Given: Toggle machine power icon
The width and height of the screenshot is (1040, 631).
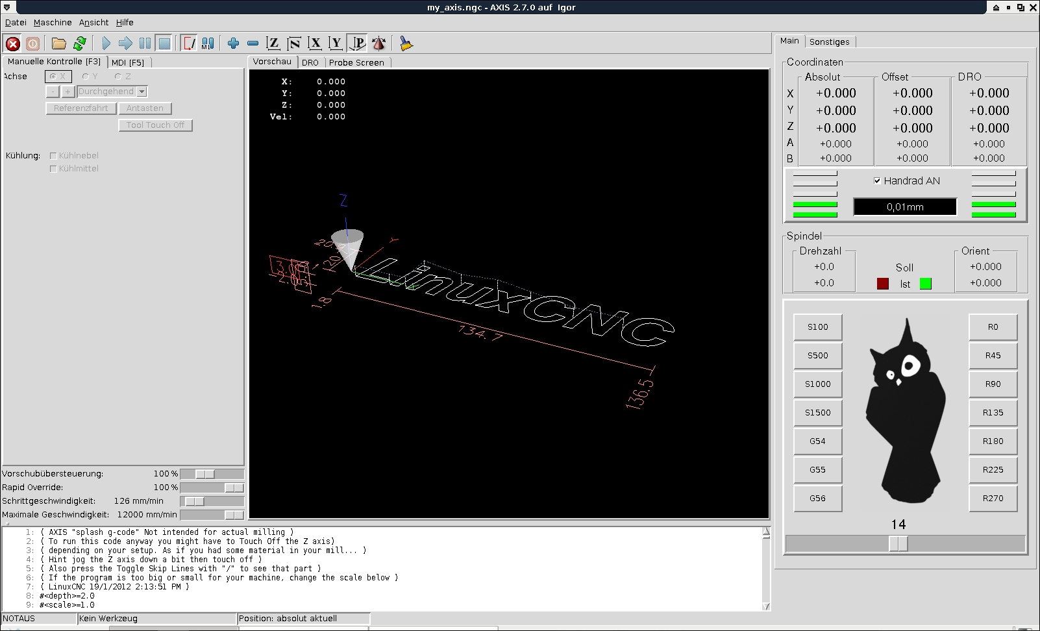Looking at the screenshot, I should 33,43.
